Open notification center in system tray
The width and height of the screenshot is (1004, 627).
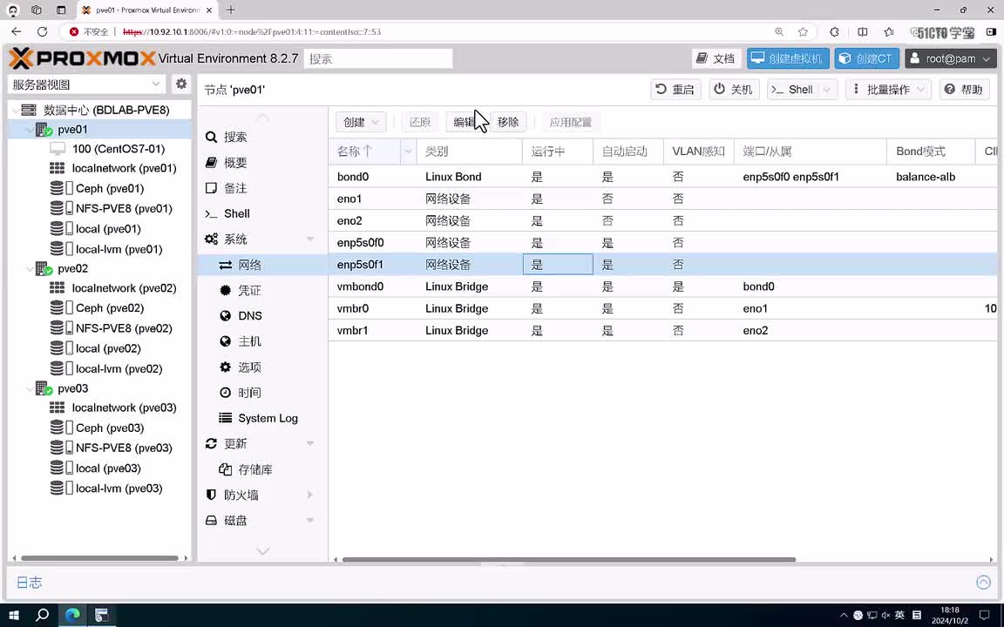click(984, 615)
